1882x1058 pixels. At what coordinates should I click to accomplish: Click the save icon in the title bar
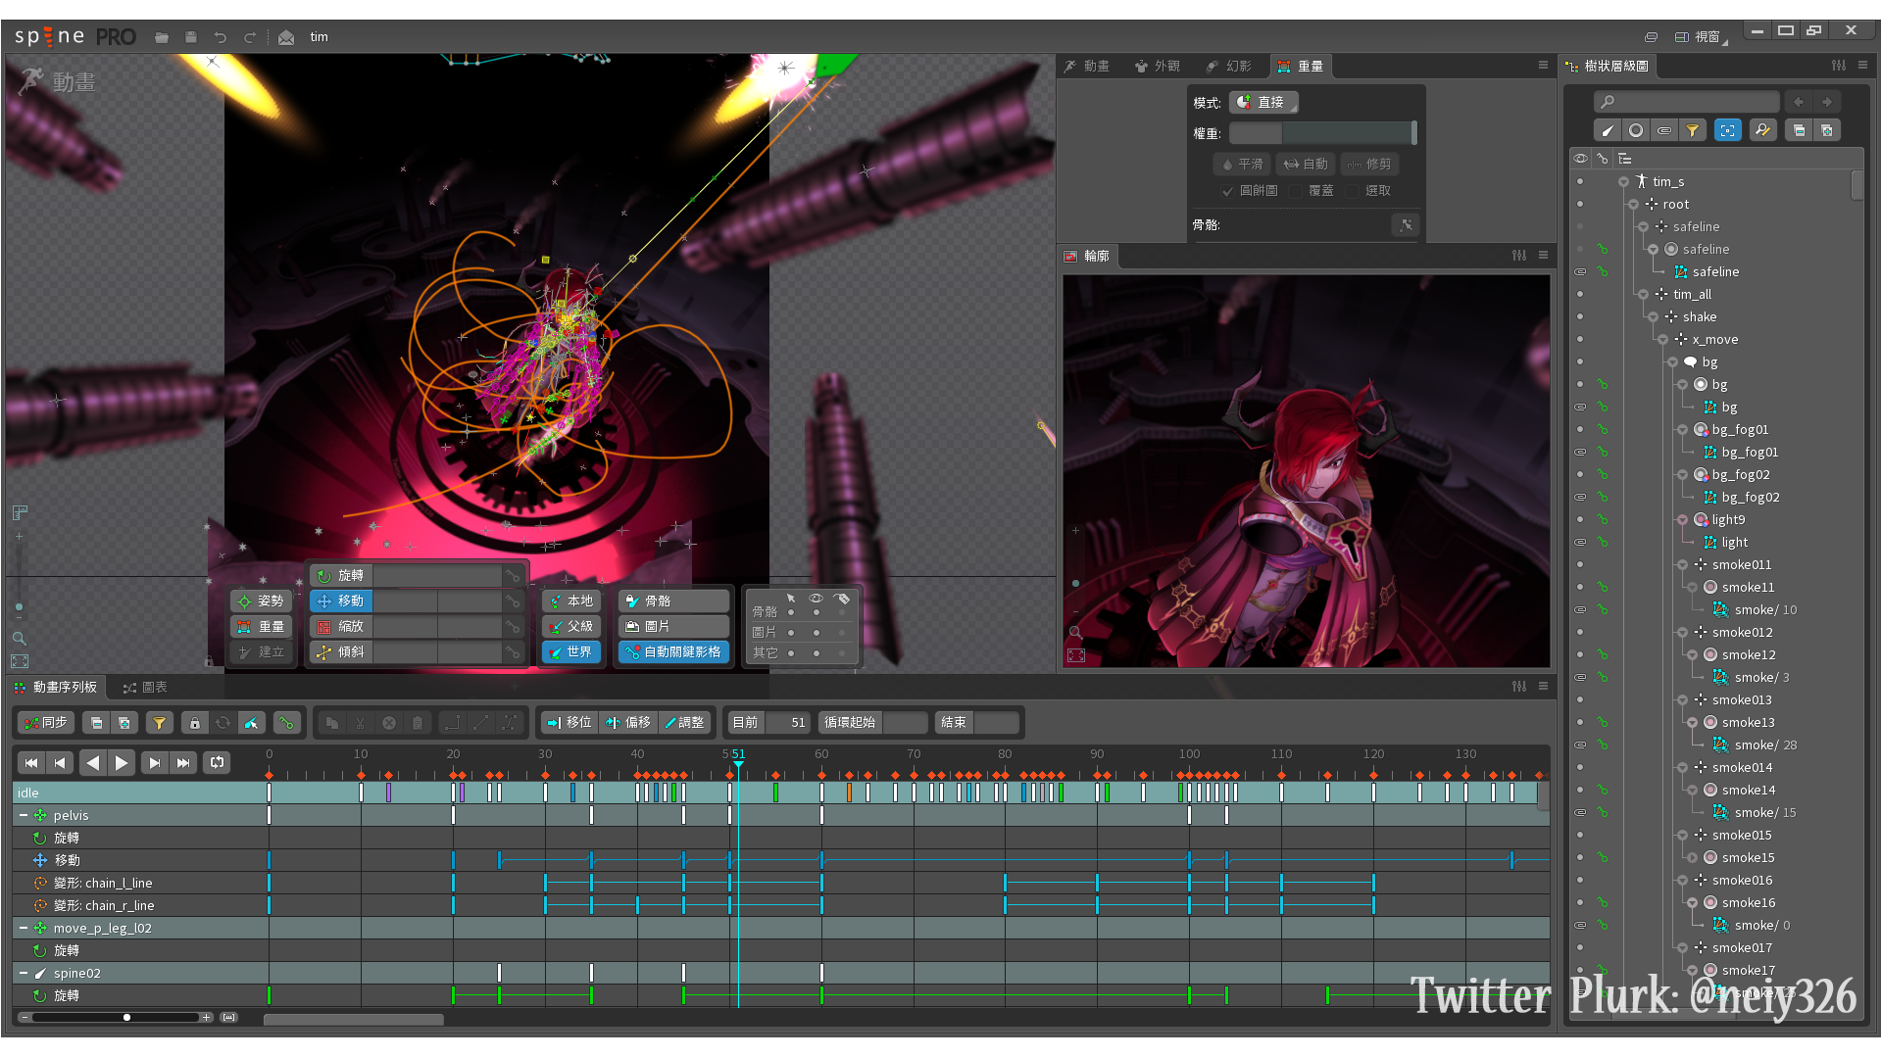(191, 37)
